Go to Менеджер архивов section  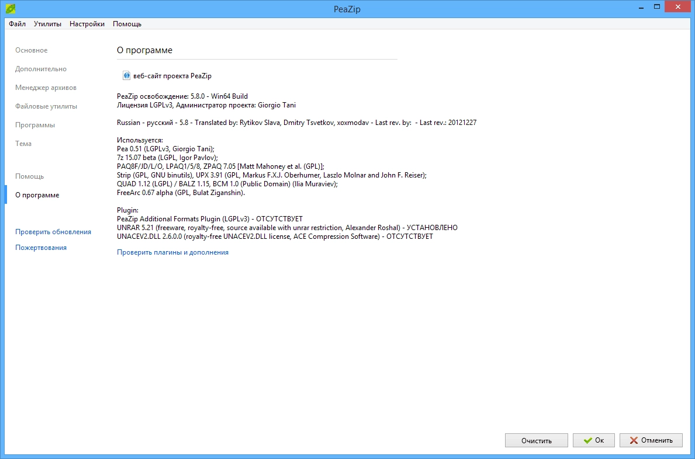point(46,87)
